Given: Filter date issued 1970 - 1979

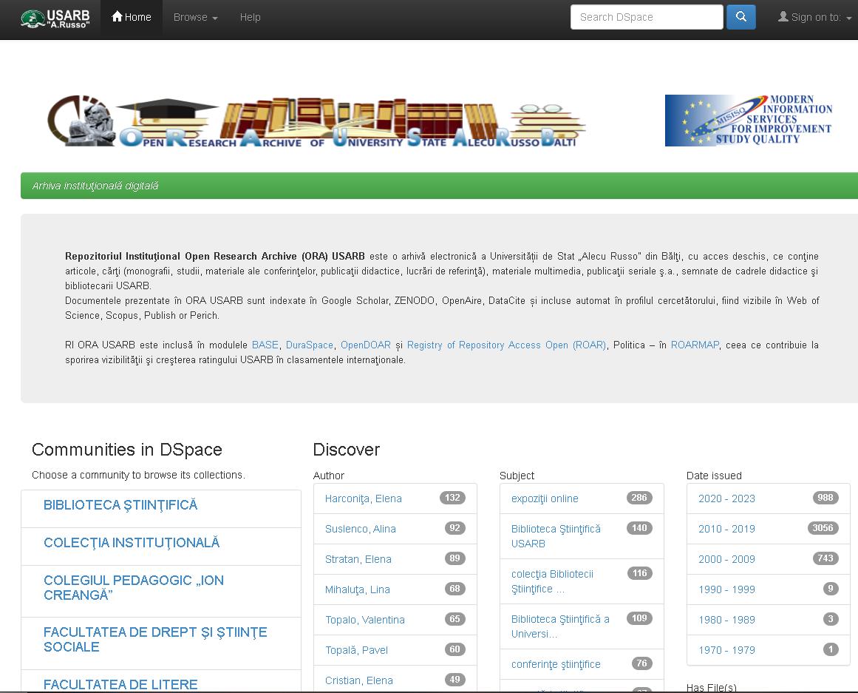Looking at the screenshot, I should pyautogui.click(x=726, y=650).
